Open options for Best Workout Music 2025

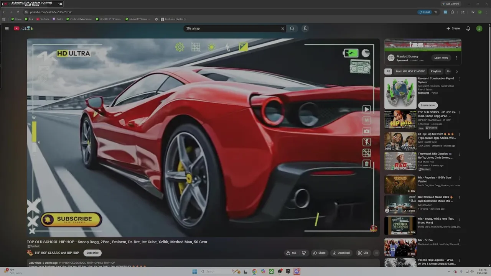coord(460,197)
